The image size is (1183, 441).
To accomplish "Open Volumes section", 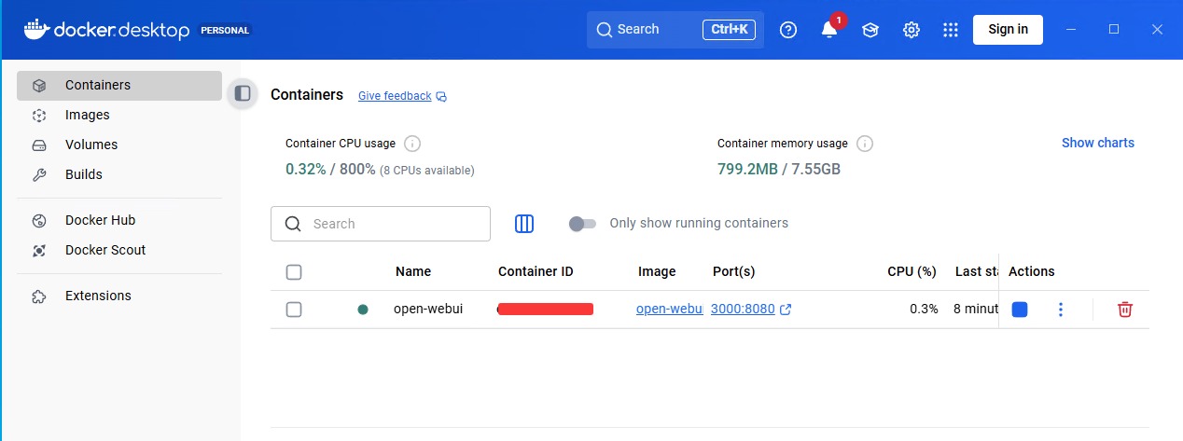I will (90, 145).
